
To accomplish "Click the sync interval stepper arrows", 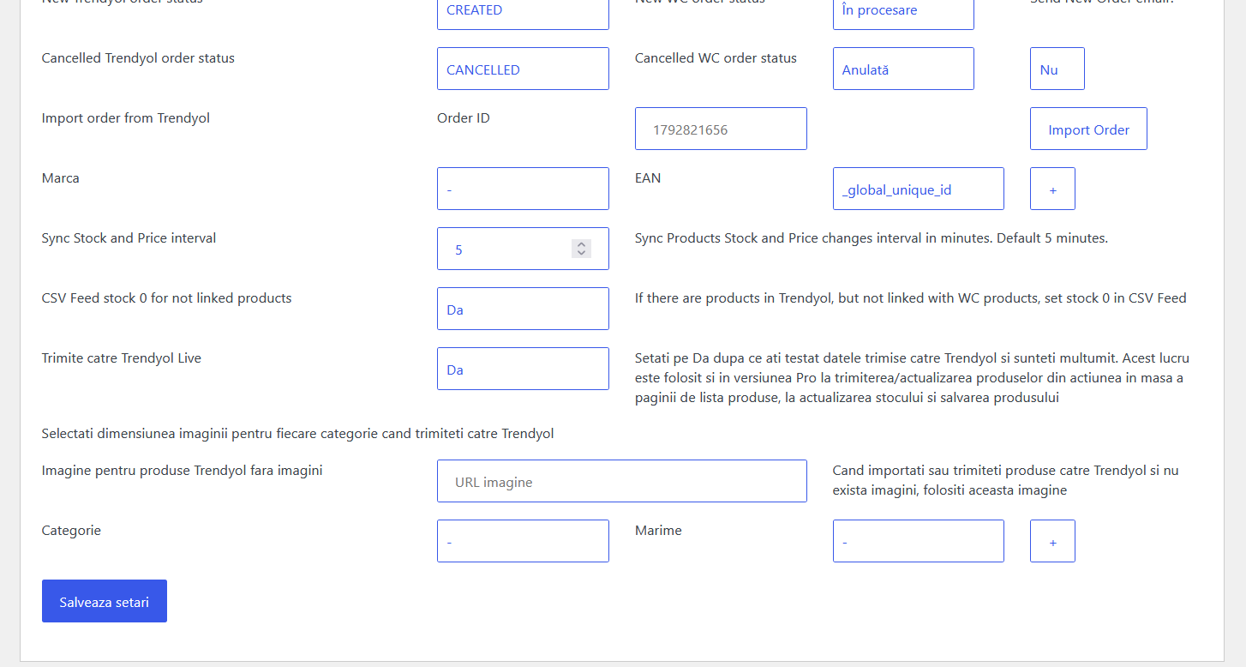I will pyautogui.click(x=581, y=249).
